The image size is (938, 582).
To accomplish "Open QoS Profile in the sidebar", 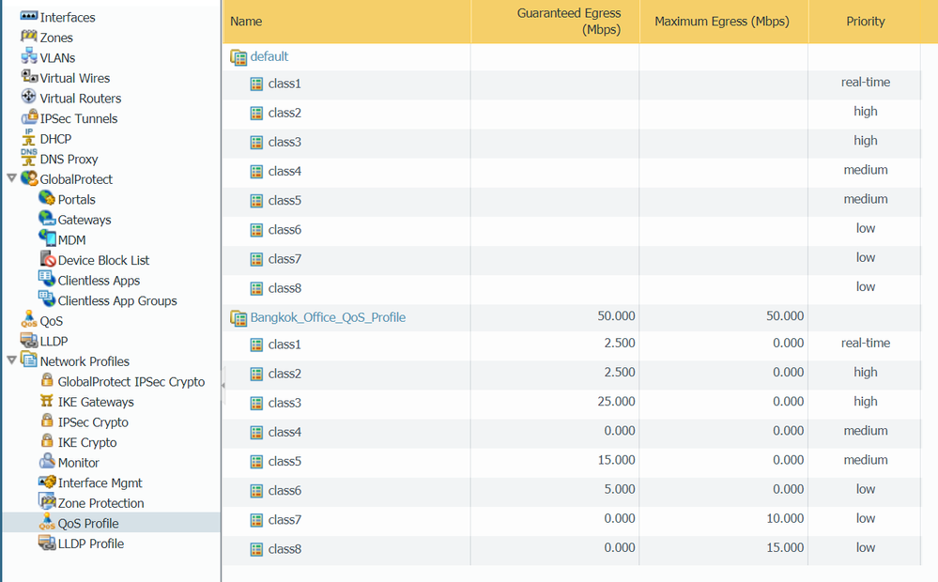I will 88,524.
